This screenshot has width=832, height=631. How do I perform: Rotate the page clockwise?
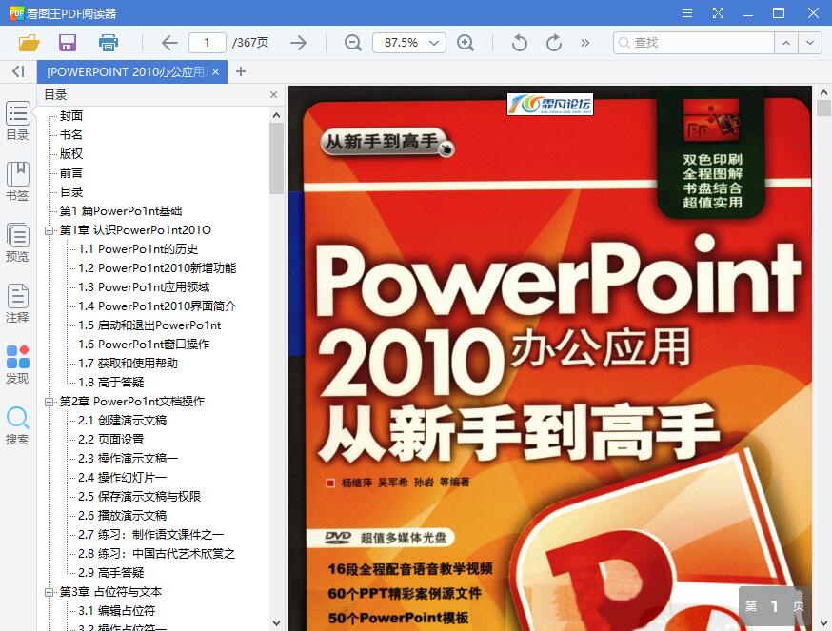(x=553, y=43)
